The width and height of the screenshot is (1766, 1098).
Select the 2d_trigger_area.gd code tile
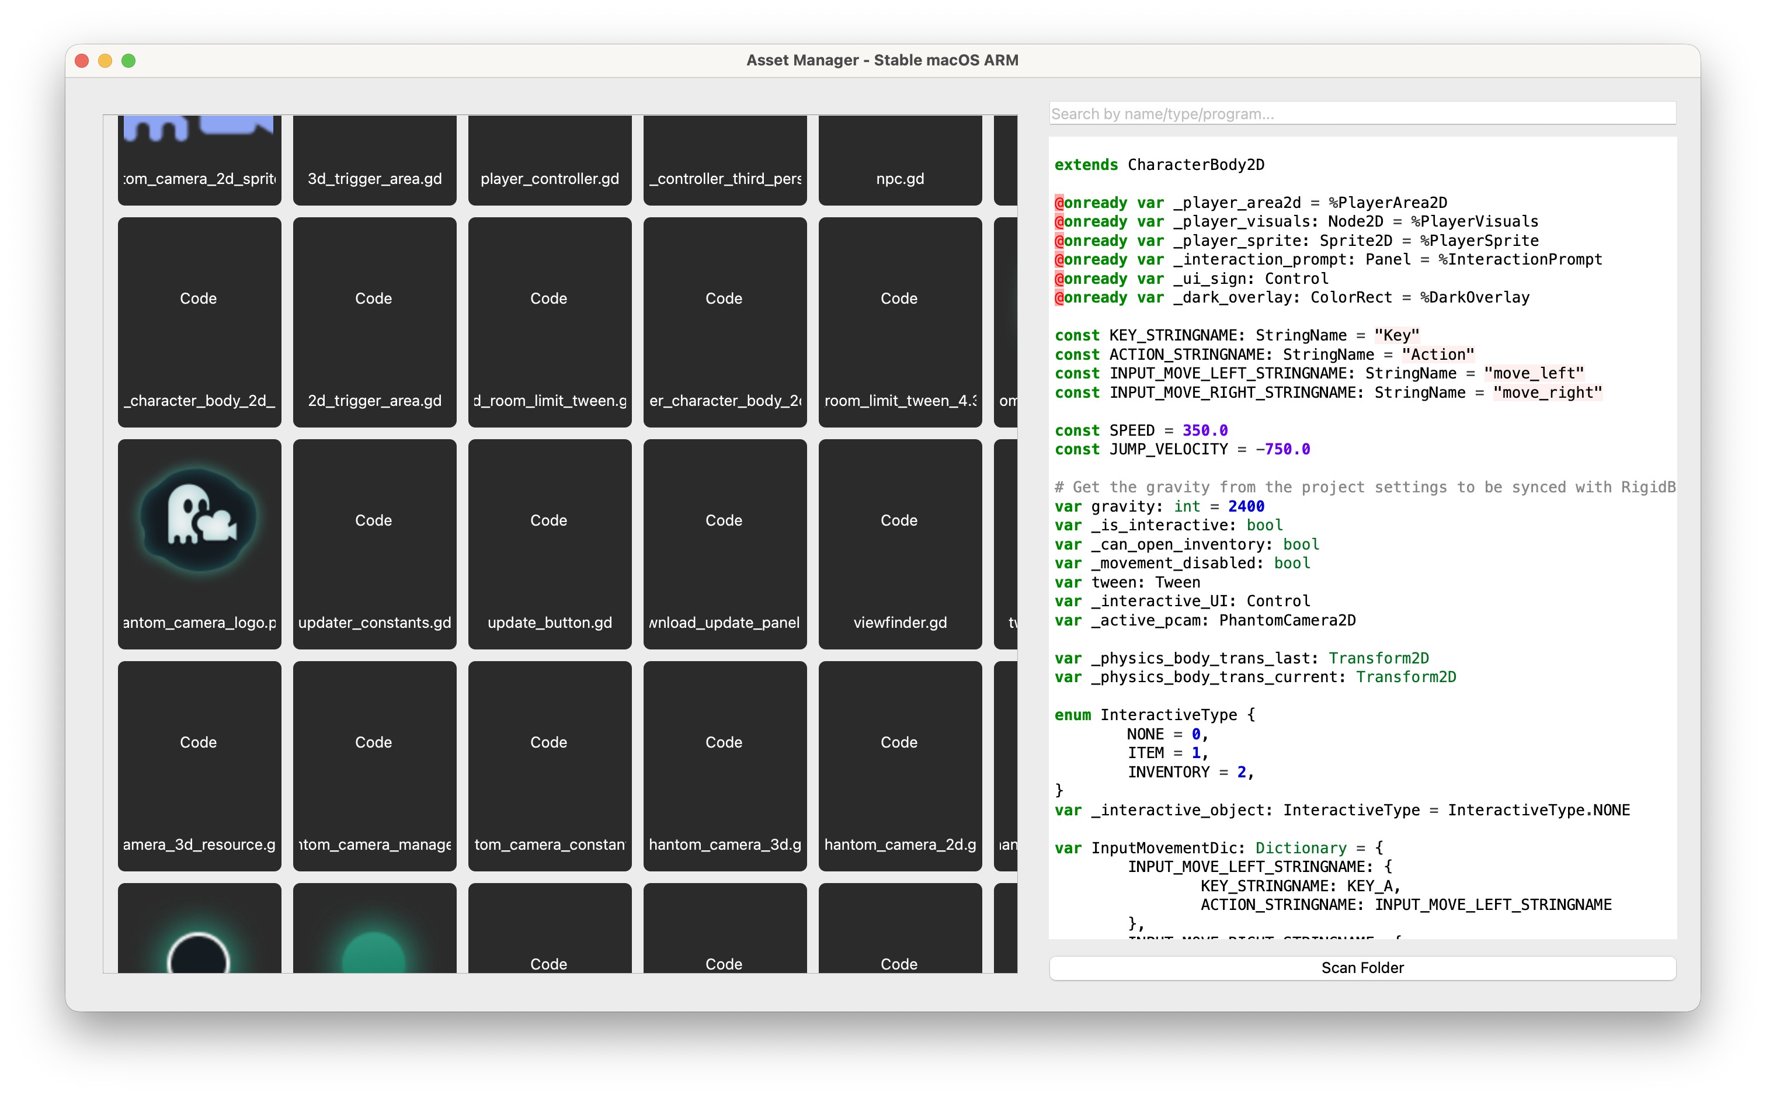374,322
